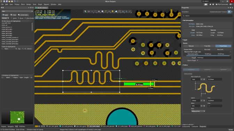Toggle the Clip to Target checkbox

pyautogui.click(x=197, y=60)
